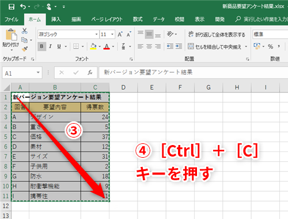Viewport: 288px width, 219px height.
Task: Expand the font size dropdown
Action: coord(112,35)
